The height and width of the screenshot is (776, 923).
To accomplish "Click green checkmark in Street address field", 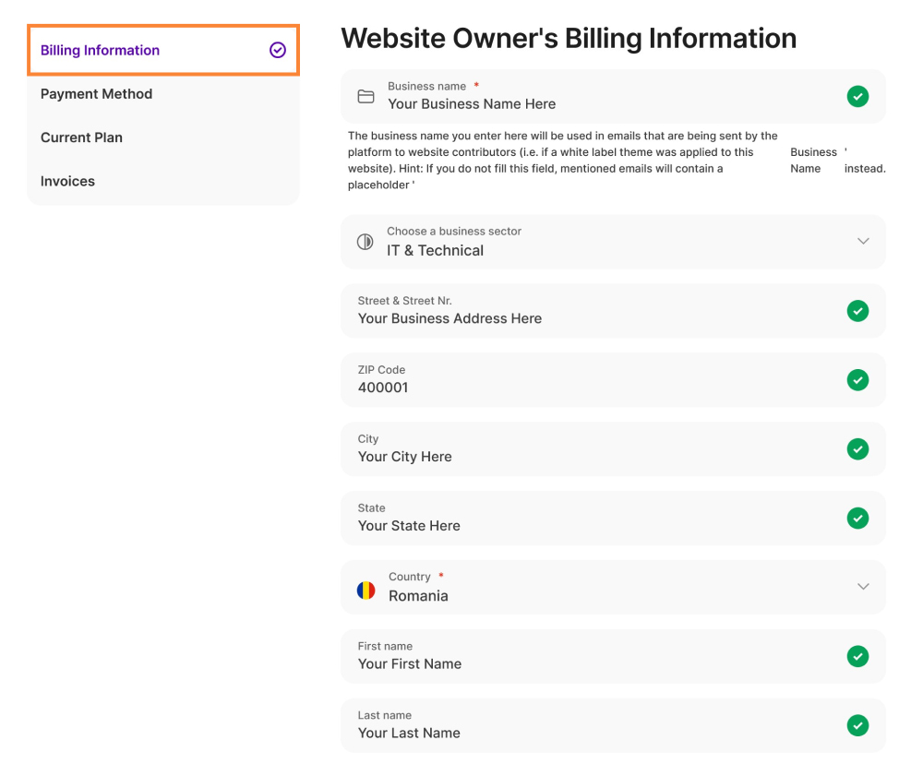I will [x=857, y=311].
